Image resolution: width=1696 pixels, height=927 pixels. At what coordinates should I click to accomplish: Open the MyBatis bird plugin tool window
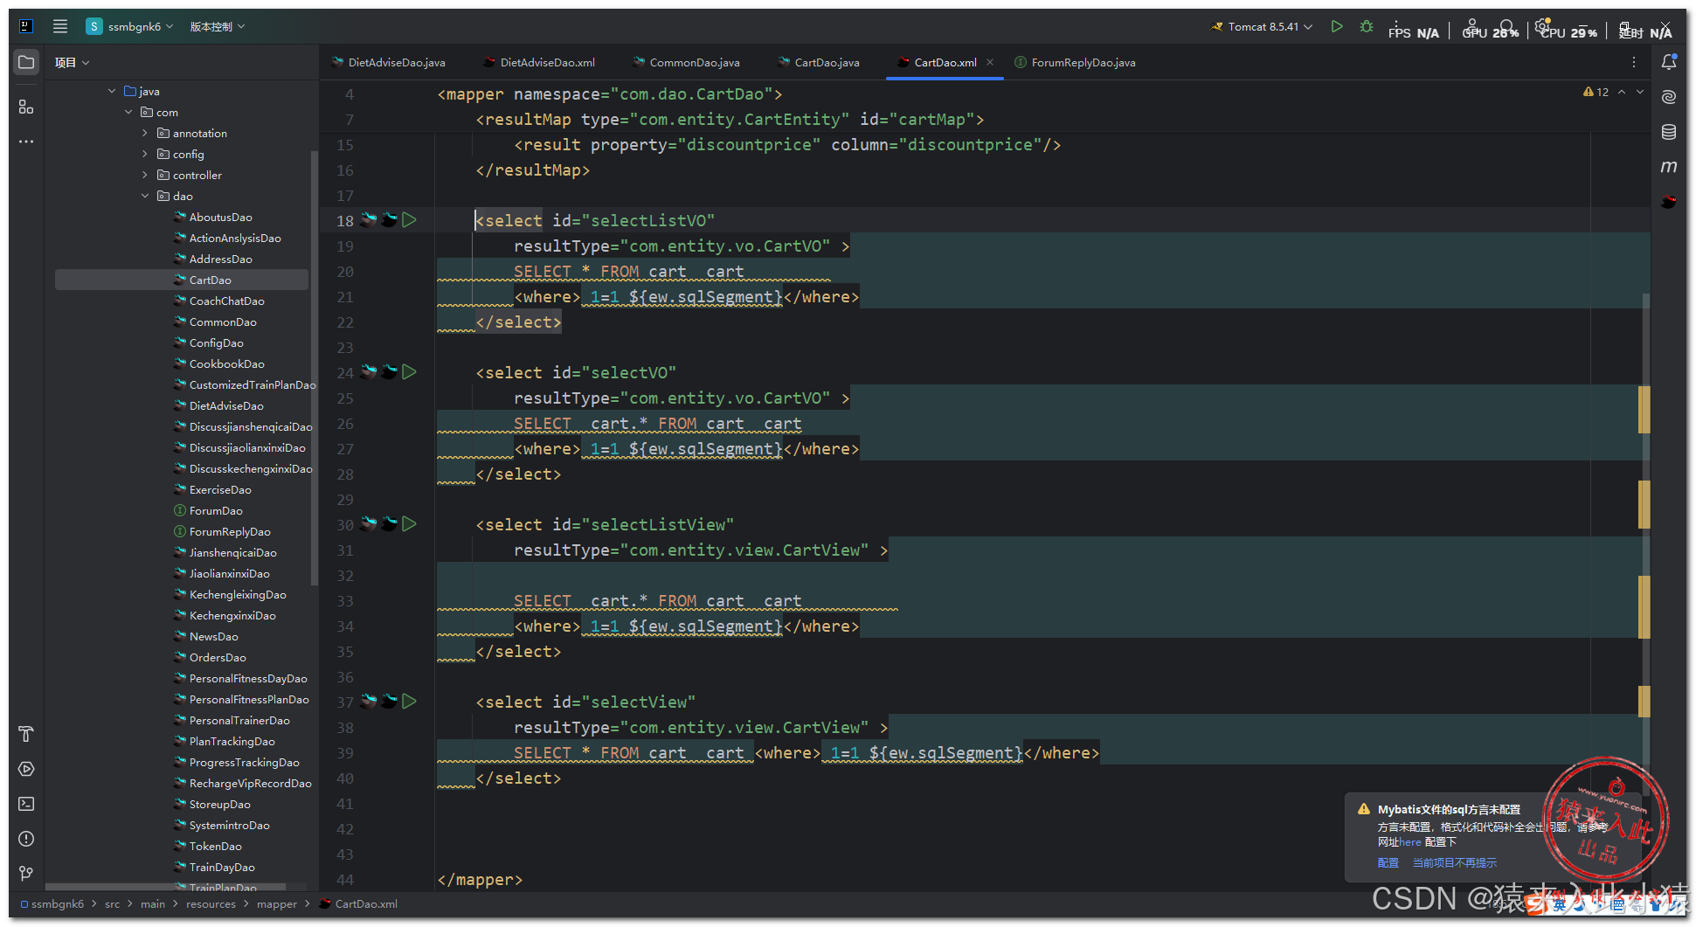1669,202
